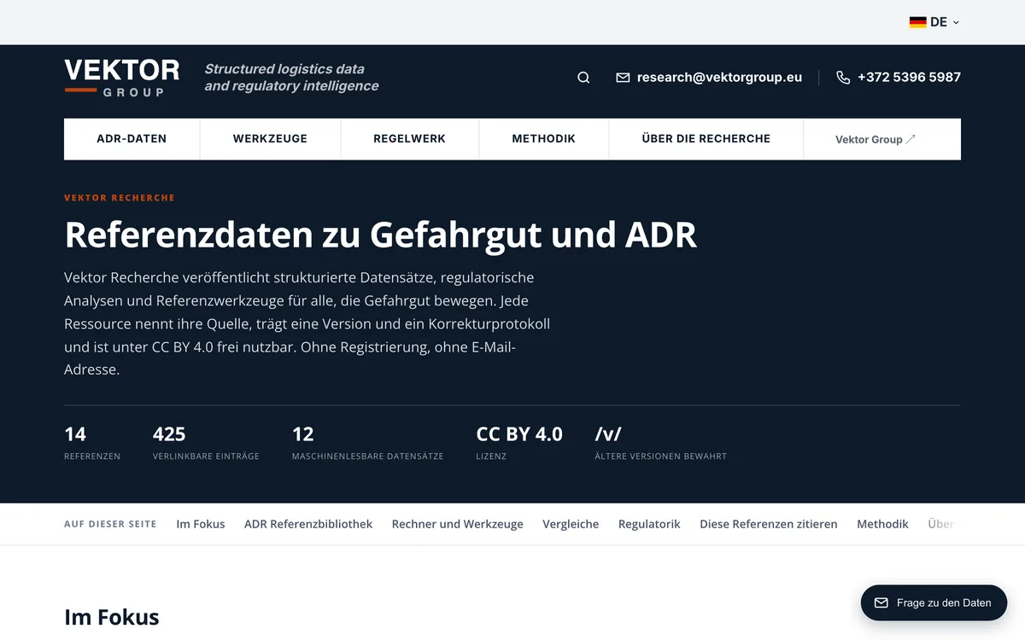
Task: Click the Im Fokus section heading
Action: (111, 617)
